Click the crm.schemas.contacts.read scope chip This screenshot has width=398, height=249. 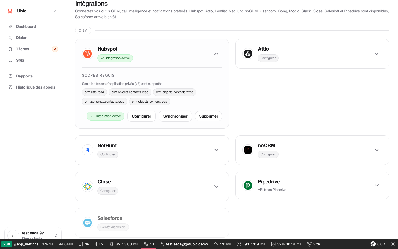click(x=104, y=102)
